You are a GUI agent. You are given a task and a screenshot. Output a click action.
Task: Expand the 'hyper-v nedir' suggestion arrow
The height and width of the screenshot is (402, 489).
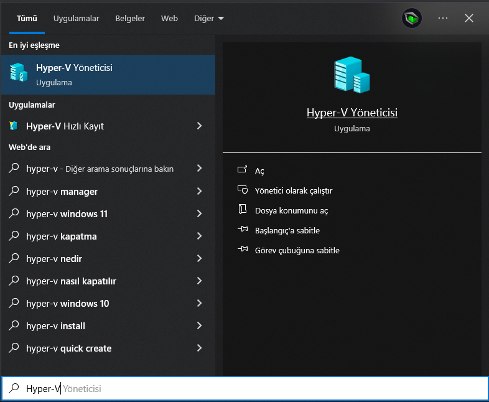coord(199,258)
